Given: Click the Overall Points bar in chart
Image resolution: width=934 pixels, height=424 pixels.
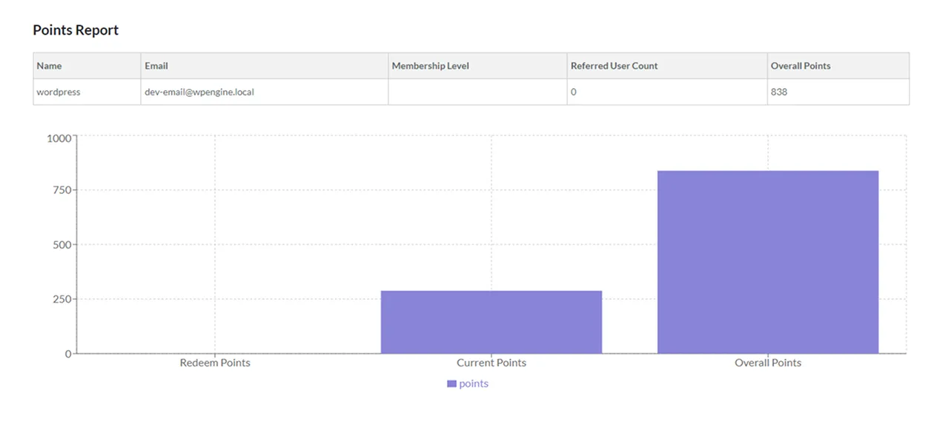Looking at the screenshot, I should [x=768, y=262].
